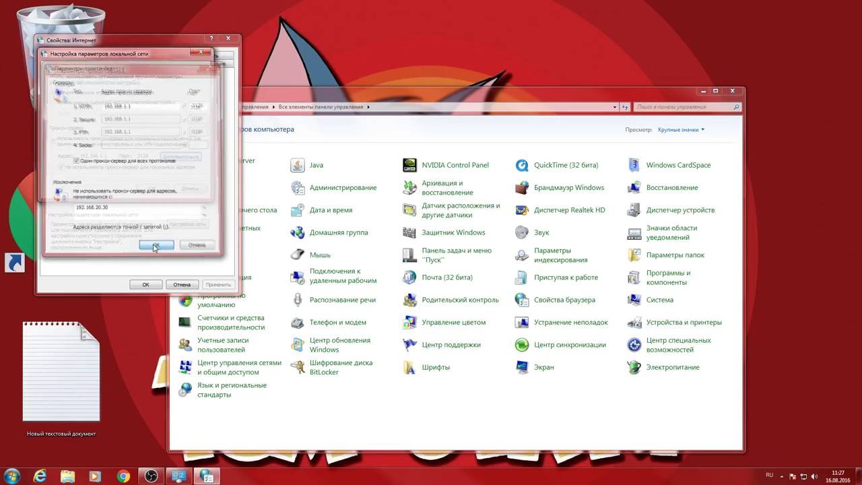Open the Control Panel address bar dropdown arrow

click(x=615, y=107)
